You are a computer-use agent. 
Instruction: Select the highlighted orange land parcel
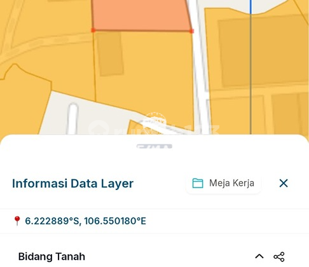pos(140,15)
